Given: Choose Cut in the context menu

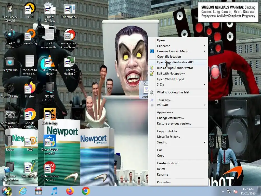Looking at the screenshot, I should pyautogui.click(x=178, y=150).
